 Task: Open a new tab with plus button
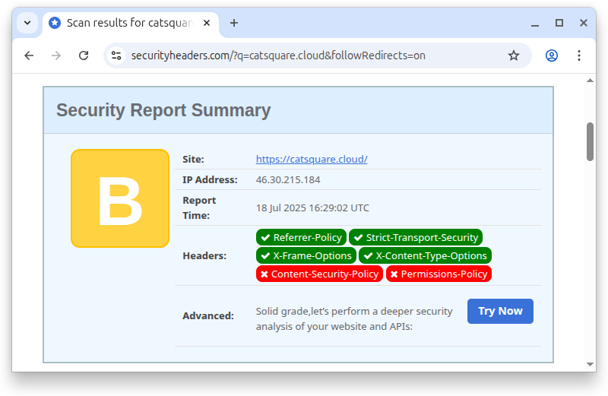[x=234, y=23]
